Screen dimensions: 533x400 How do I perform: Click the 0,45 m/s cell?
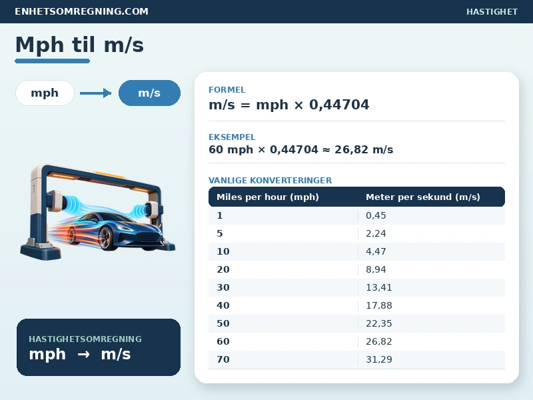tap(432, 215)
